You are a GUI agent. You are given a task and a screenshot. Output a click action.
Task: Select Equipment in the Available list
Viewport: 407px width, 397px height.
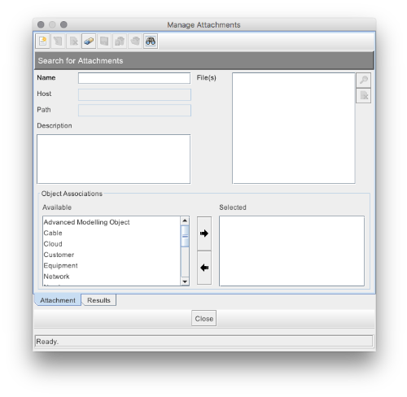60,265
